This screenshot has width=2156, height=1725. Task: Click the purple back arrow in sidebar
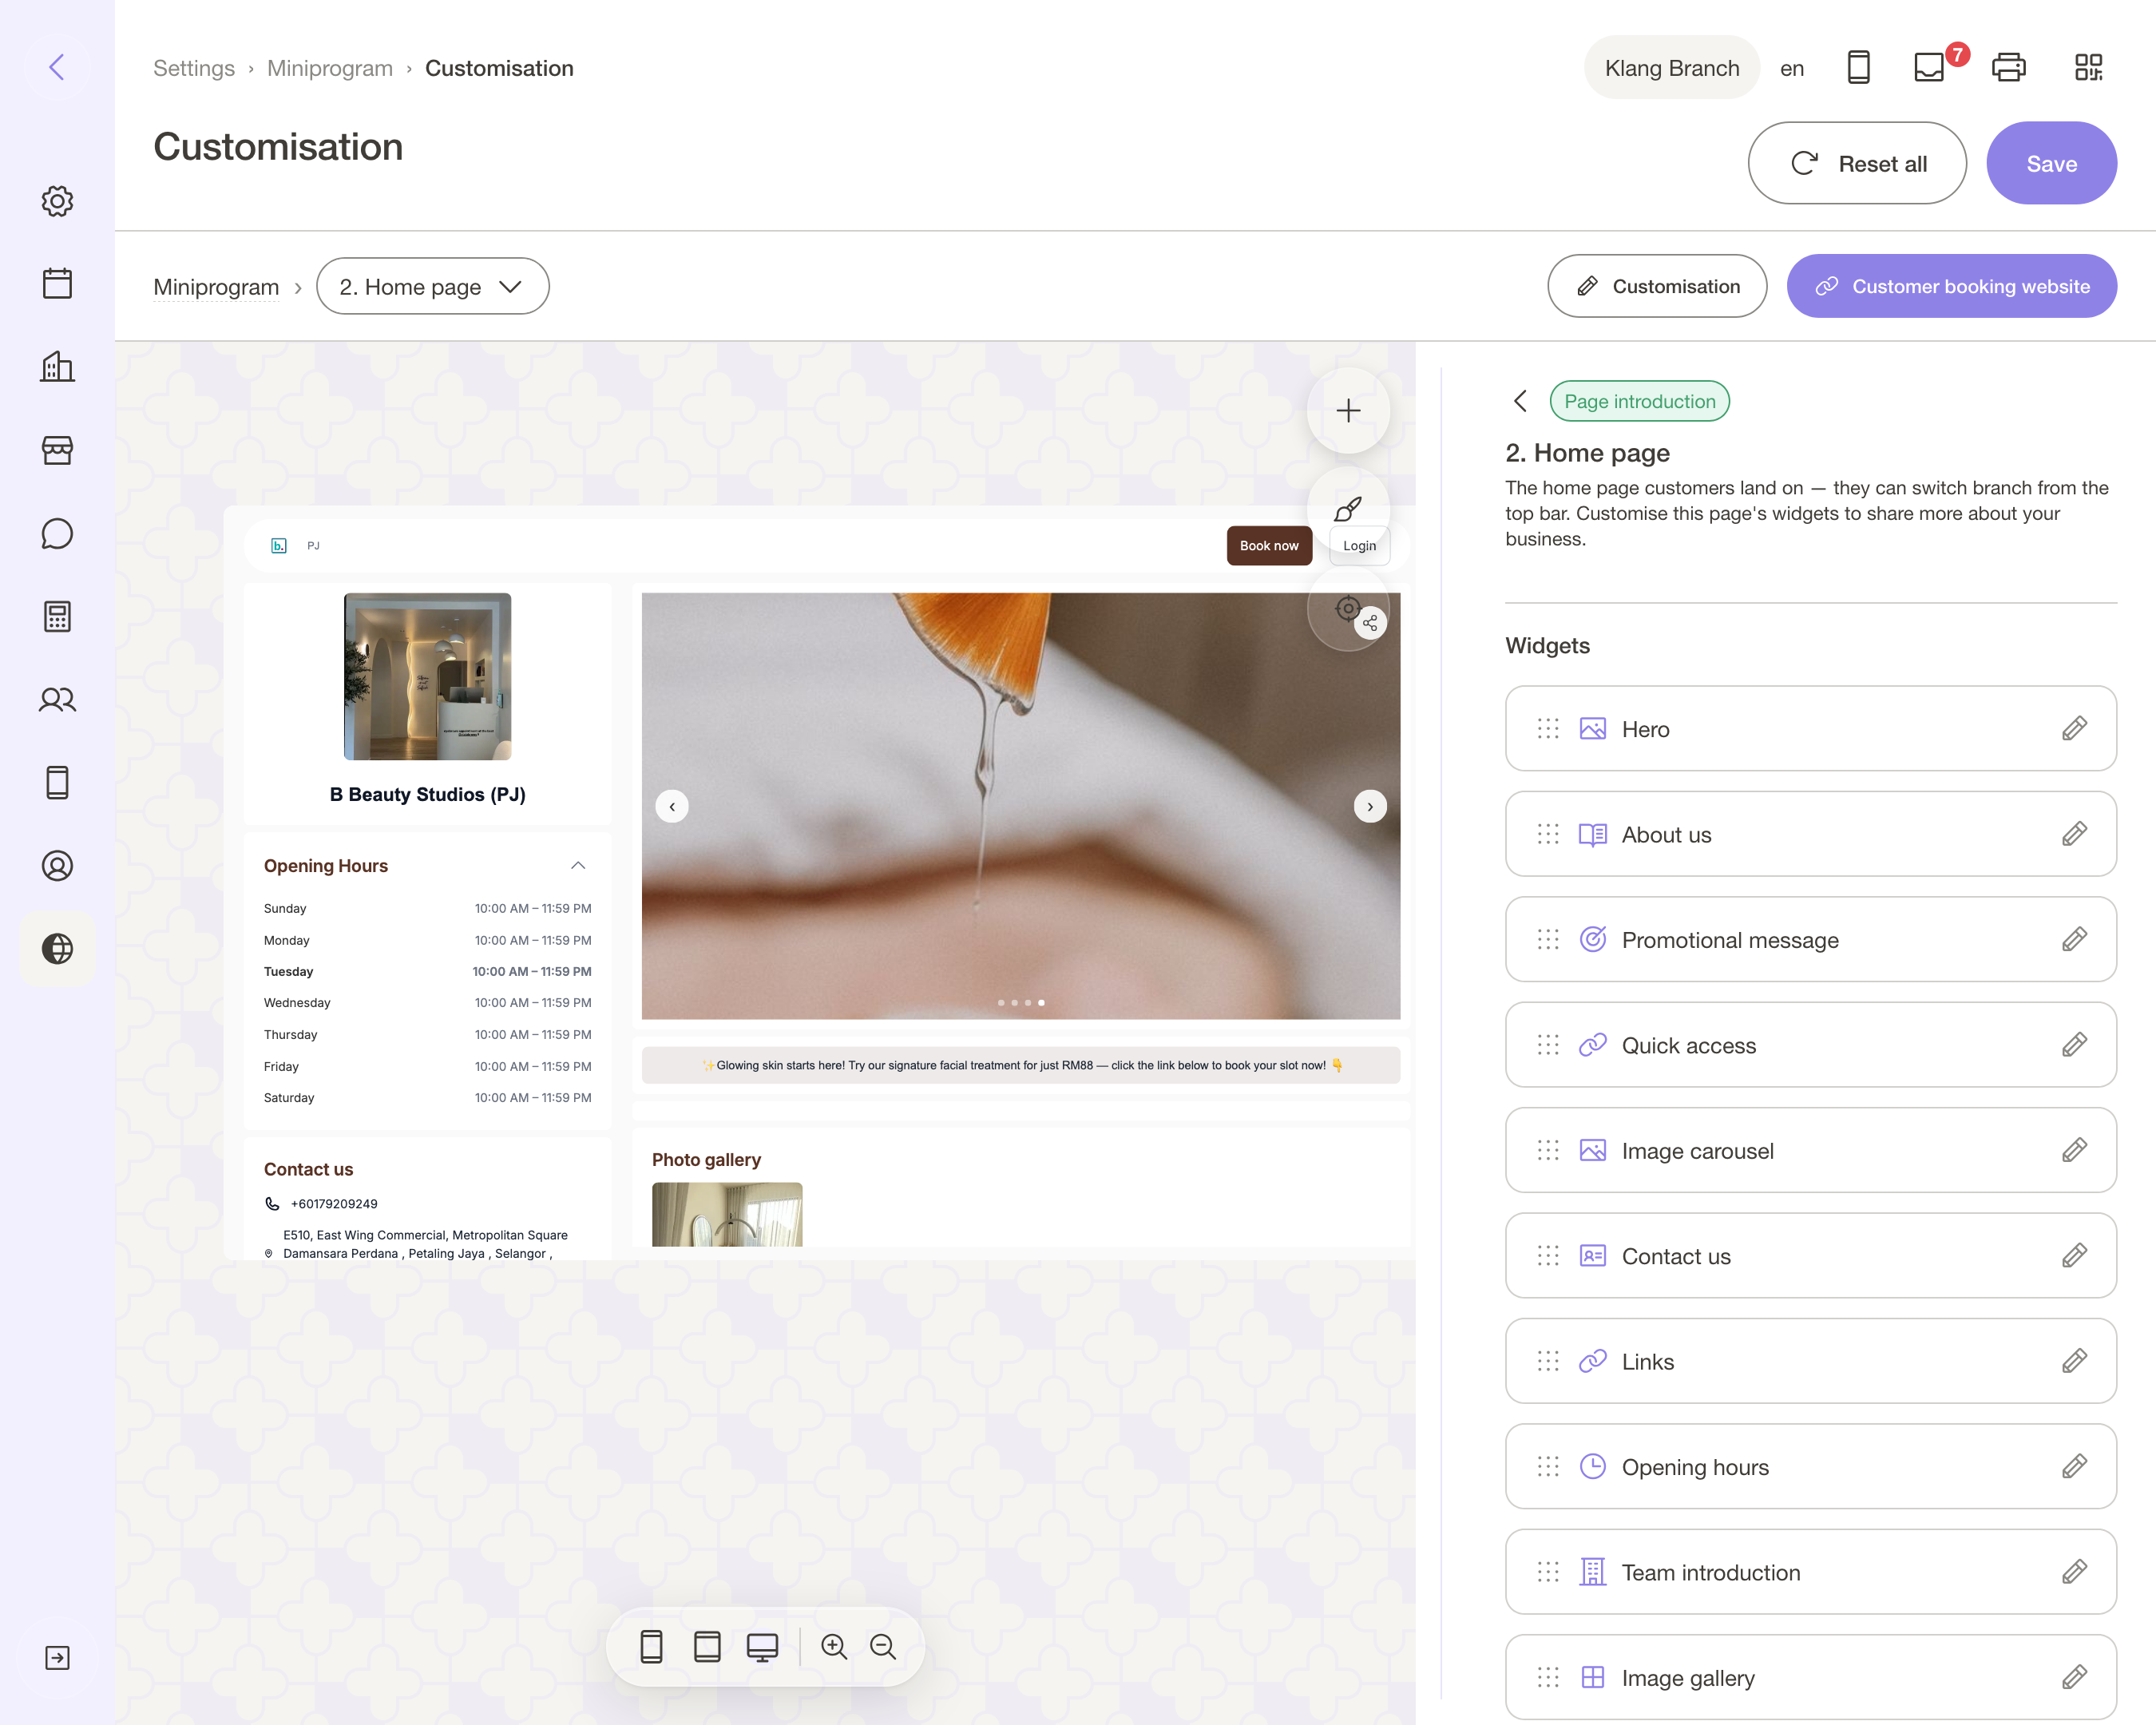click(x=57, y=67)
